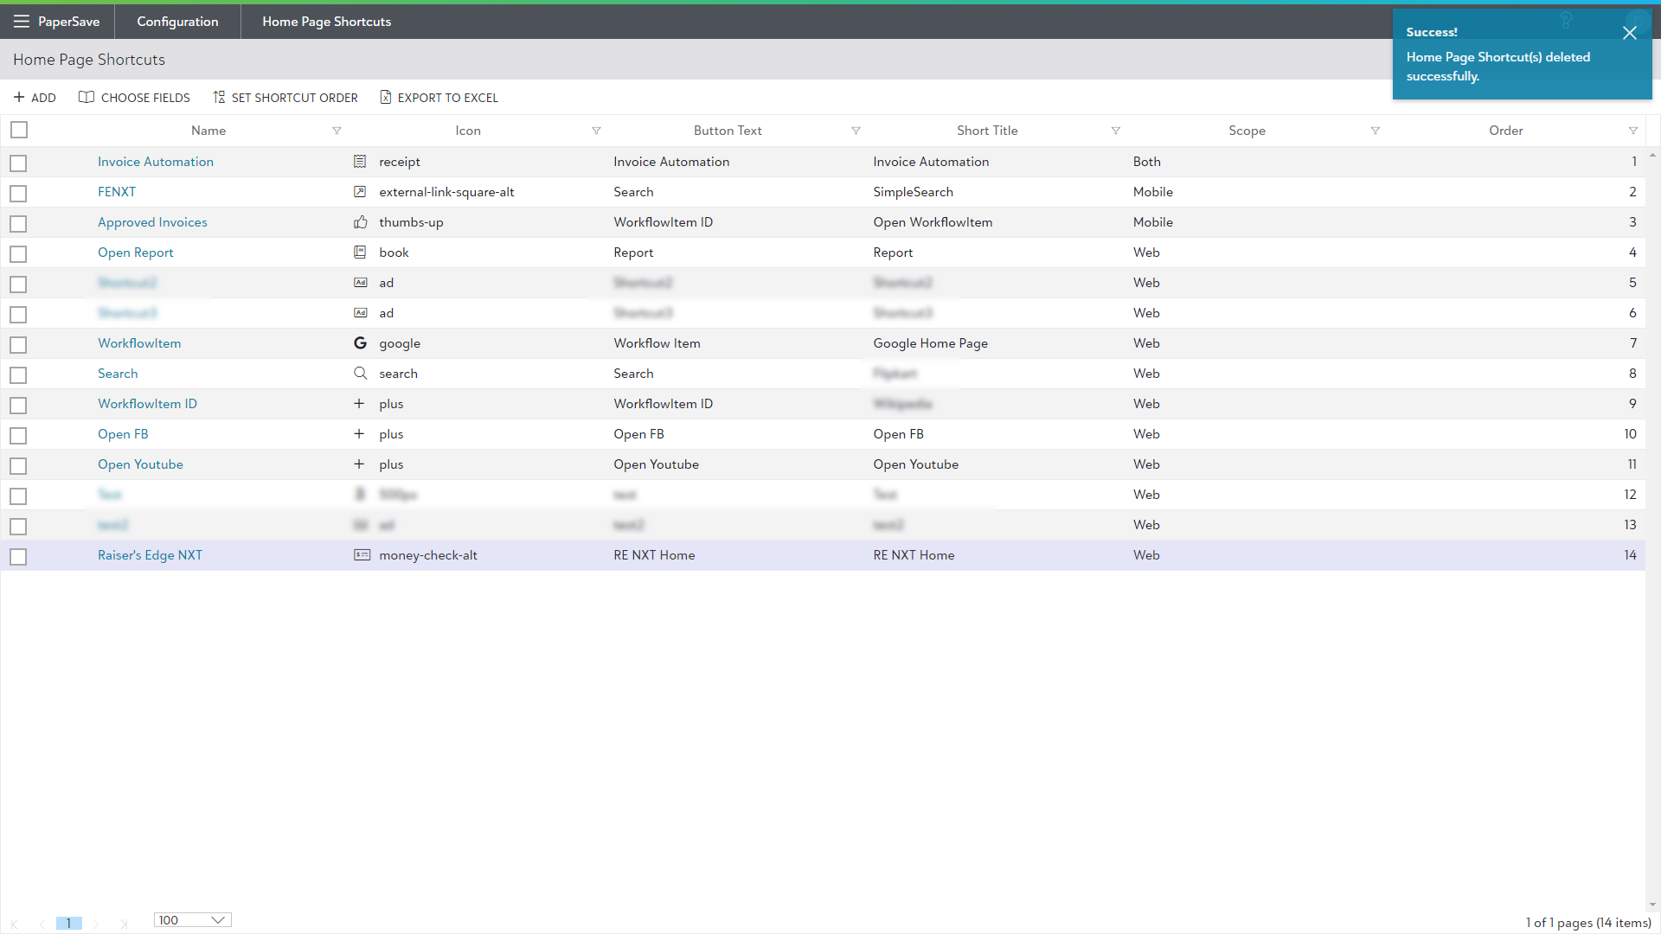Image resolution: width=1661 pixels, height=934 pixels.
Task: Select the Invoice Automation row checkbox
Action: (x=19, y=163)
